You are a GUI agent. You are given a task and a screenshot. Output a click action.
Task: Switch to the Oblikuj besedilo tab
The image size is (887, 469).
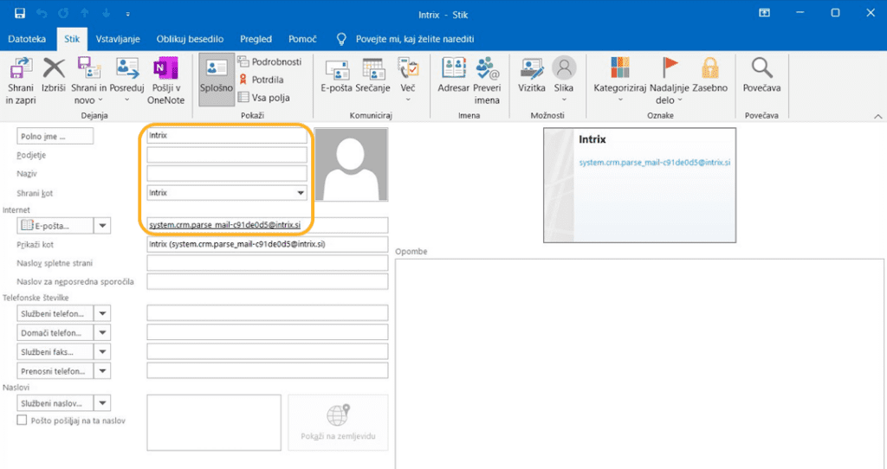(x=190, y=39)
